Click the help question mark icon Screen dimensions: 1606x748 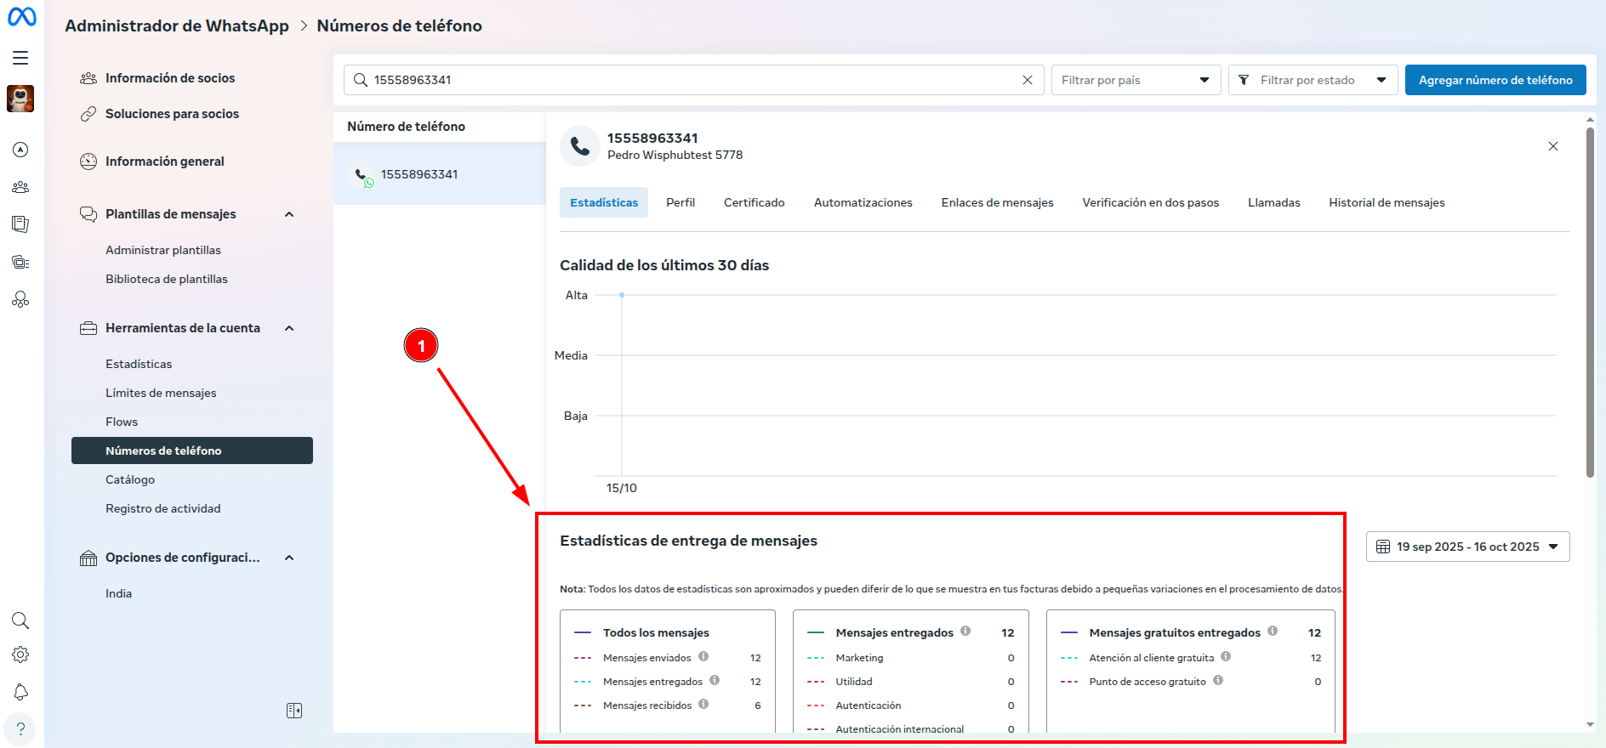20,729
